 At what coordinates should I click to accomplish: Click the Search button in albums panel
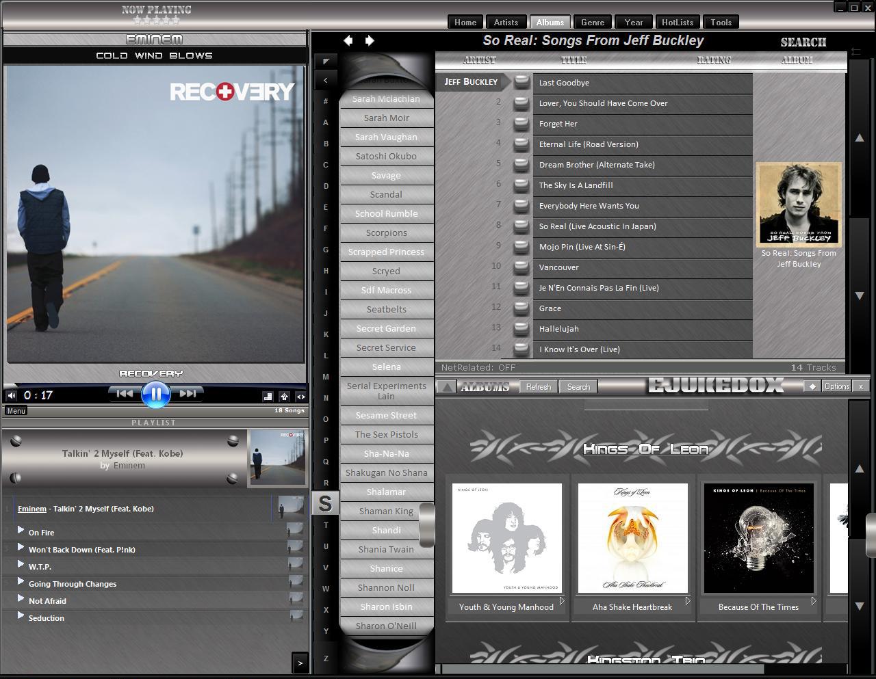click(x=578, y=387)
